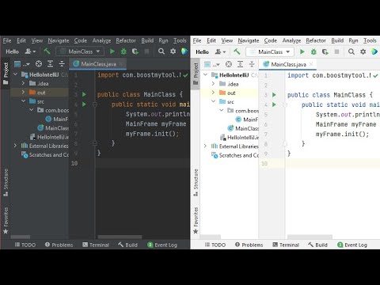Collapse src folder in dark project tree
Screen dimensions: 380x285
coord(23,101)
